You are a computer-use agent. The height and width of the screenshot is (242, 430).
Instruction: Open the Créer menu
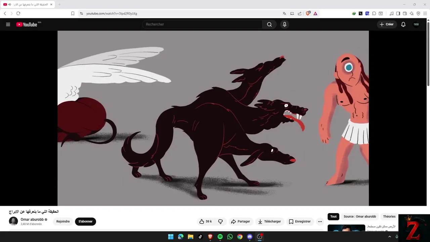pyautogui.click(x=387, y=24)
